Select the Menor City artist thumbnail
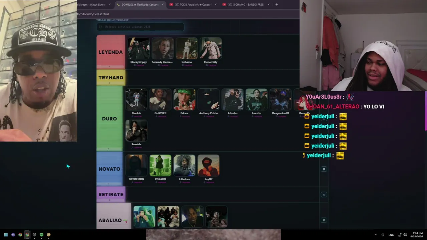The height and width of the screenshot is (240, 427). (210, 48)
